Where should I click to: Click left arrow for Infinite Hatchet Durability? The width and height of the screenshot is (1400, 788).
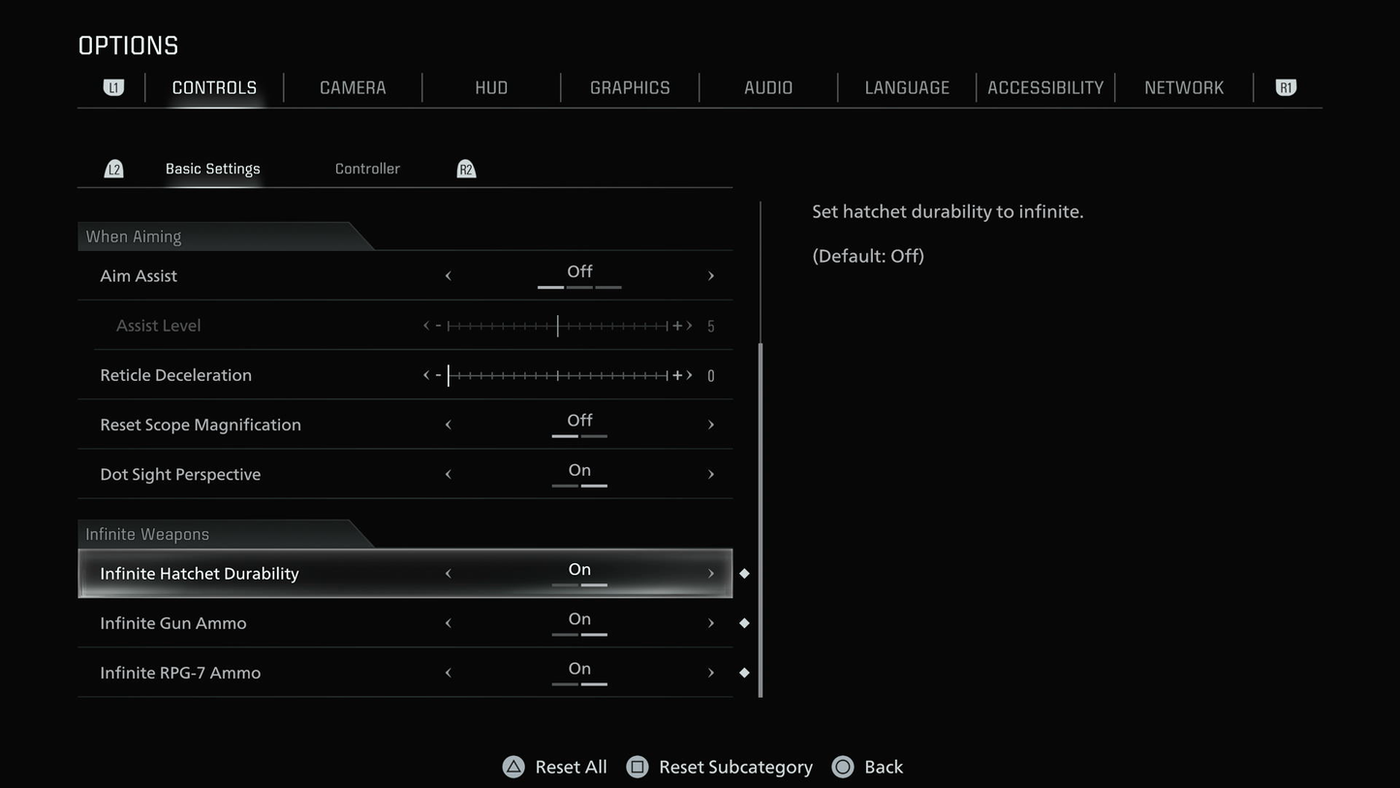point(448,574)
